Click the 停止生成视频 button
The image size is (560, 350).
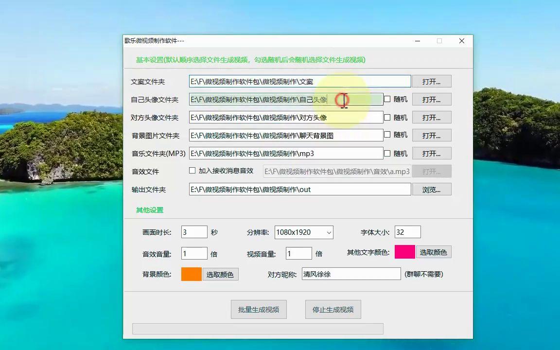tap(333, 309)
